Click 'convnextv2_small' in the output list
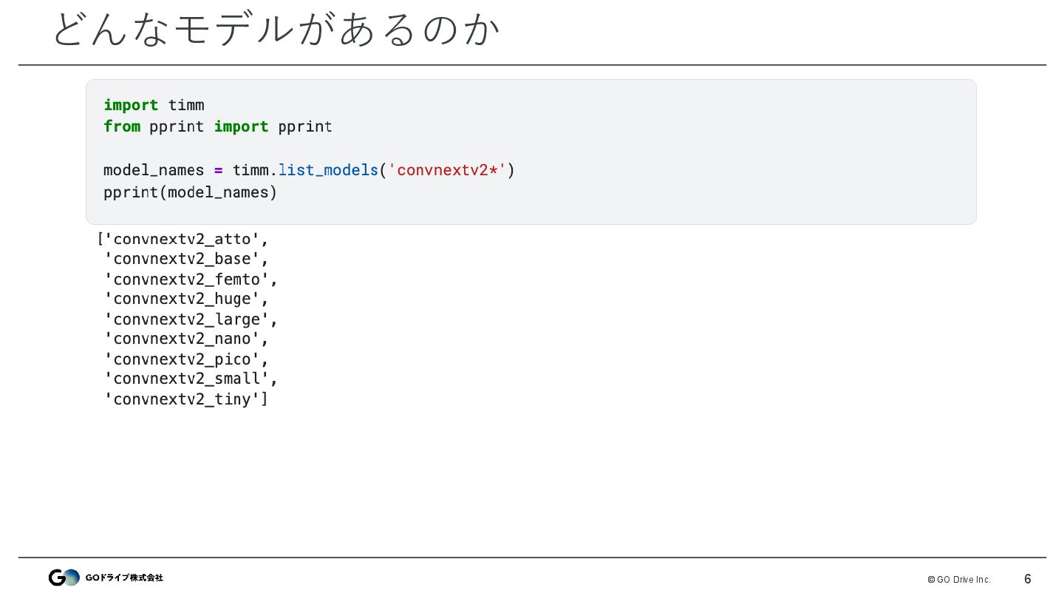 click(191, 379)
